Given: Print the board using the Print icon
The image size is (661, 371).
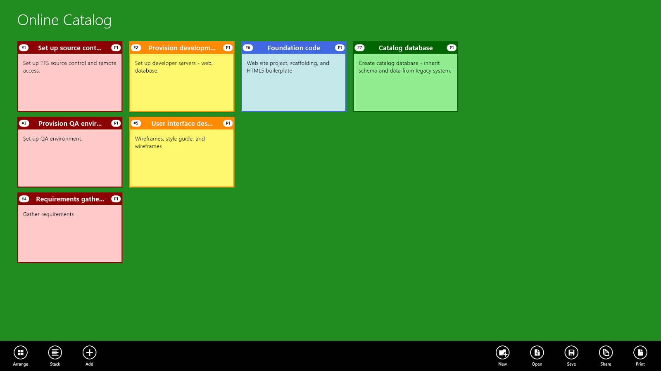Looking at the screenshot, I should coord(640,352).
